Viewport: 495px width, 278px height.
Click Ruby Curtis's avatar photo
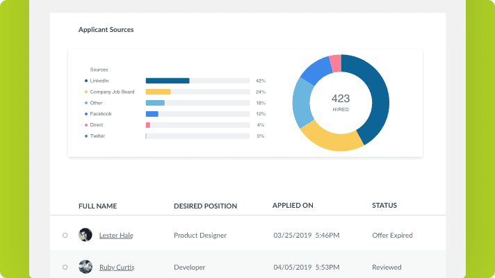click(86, 267)
